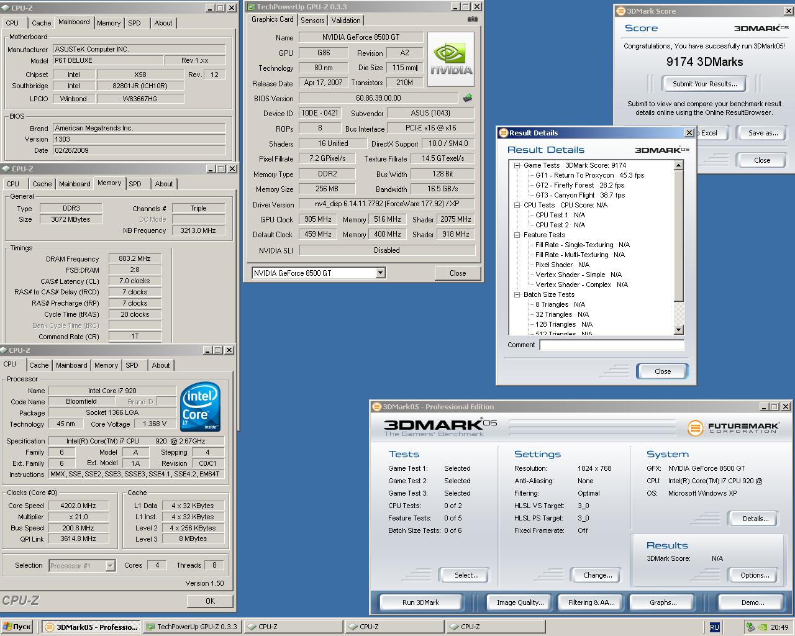Click Select... under Tests in 3DMark05
Image resolution: width=795 pixels, height=636 pixels.
tap(466, 575)
